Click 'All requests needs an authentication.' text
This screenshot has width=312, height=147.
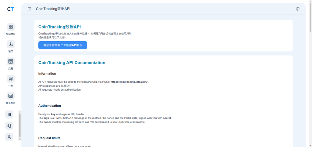tap(60, 90)
